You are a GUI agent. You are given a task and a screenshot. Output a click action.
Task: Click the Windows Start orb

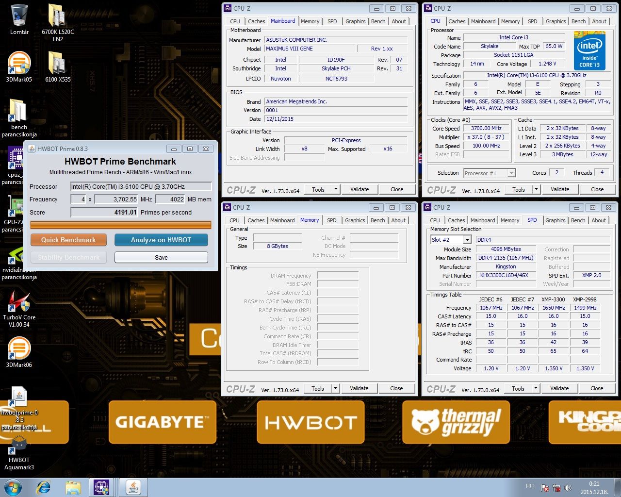[13, 487]
